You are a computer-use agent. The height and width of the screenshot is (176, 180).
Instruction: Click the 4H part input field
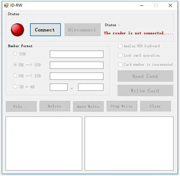coord(91,87)
